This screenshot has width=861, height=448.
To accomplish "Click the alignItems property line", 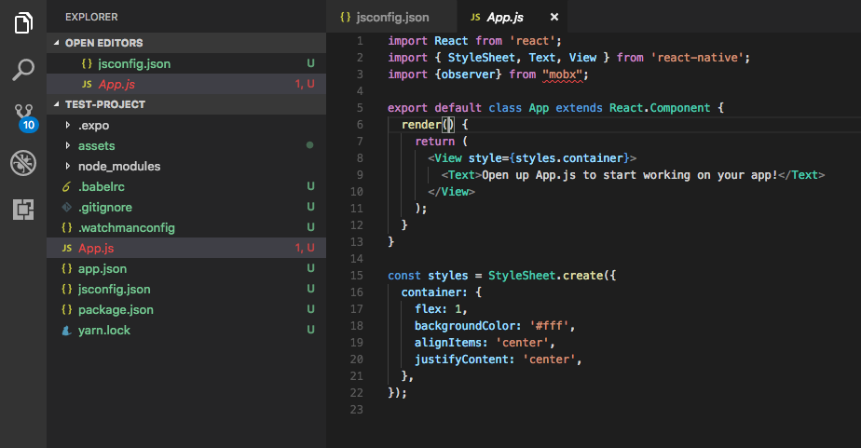I will tap(485, 343).
